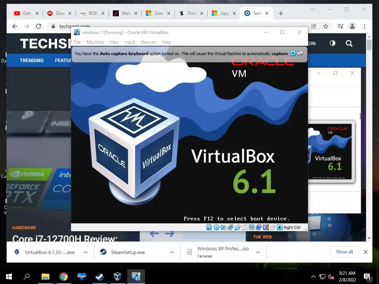This screenshot has height=284, width=379.
Task: Open the Core i7-12700H Review headline
Action: pos(65,239)
